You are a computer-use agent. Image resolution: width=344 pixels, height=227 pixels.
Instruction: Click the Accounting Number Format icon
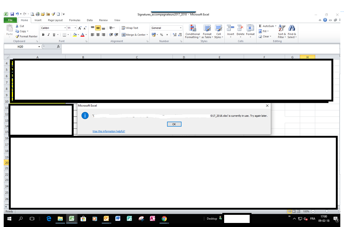[x=154, y=35]
